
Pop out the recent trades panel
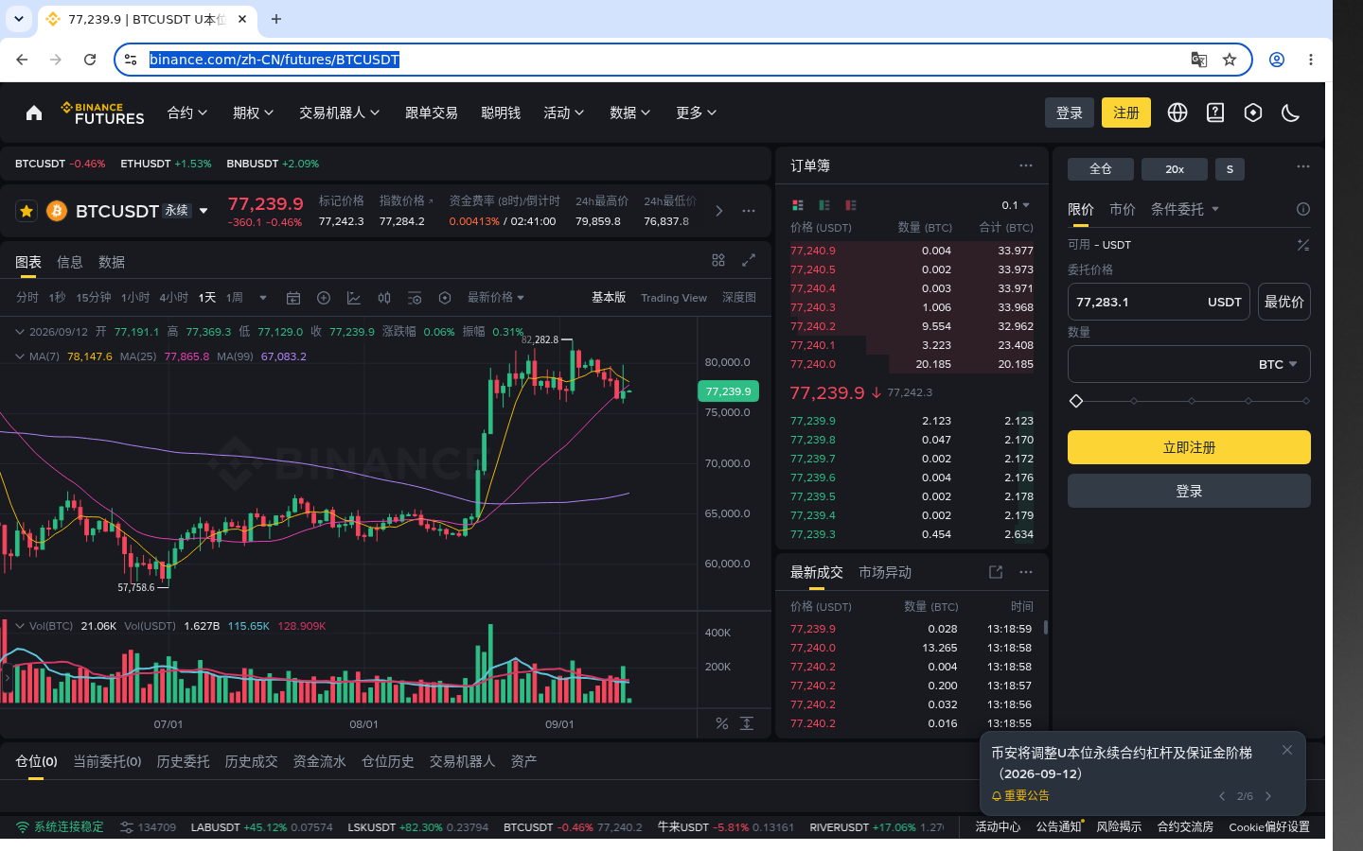tap(996, 572)
